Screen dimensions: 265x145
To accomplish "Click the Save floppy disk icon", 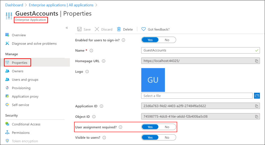I will coord(79,29).
